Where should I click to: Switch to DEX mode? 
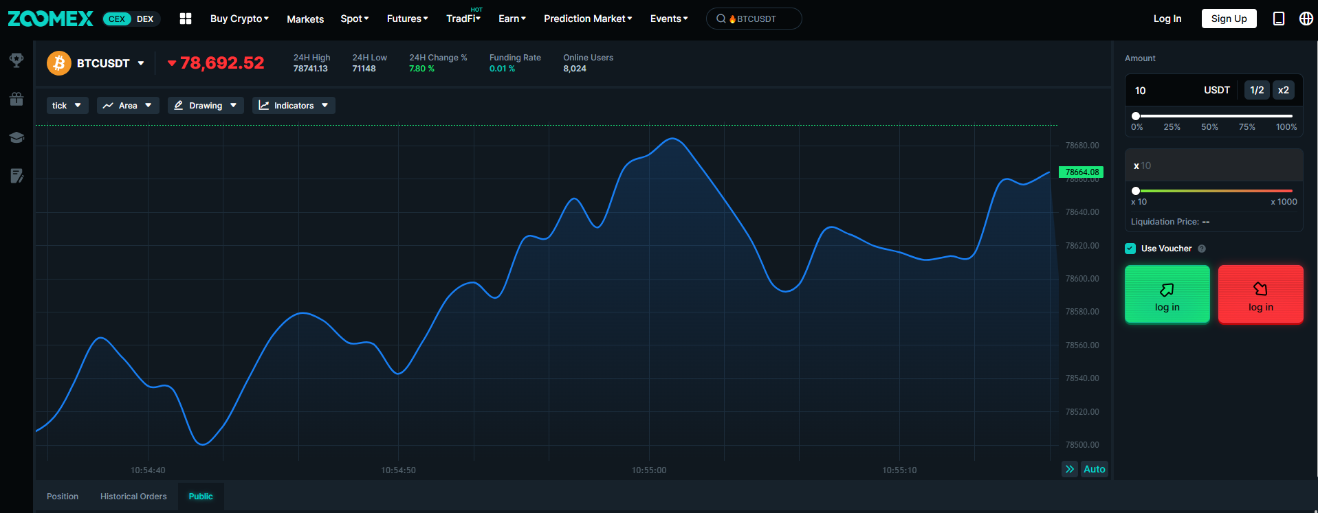click(145, 19)
